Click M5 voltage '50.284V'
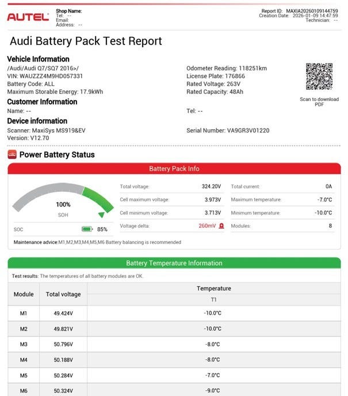Image resolution: width=348 pixels, height=396 pixels. click(x=63, y=376)
